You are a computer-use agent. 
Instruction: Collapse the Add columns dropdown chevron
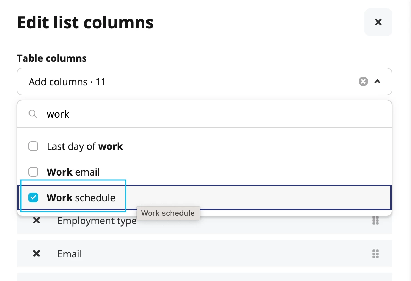(x=377, y=82)
